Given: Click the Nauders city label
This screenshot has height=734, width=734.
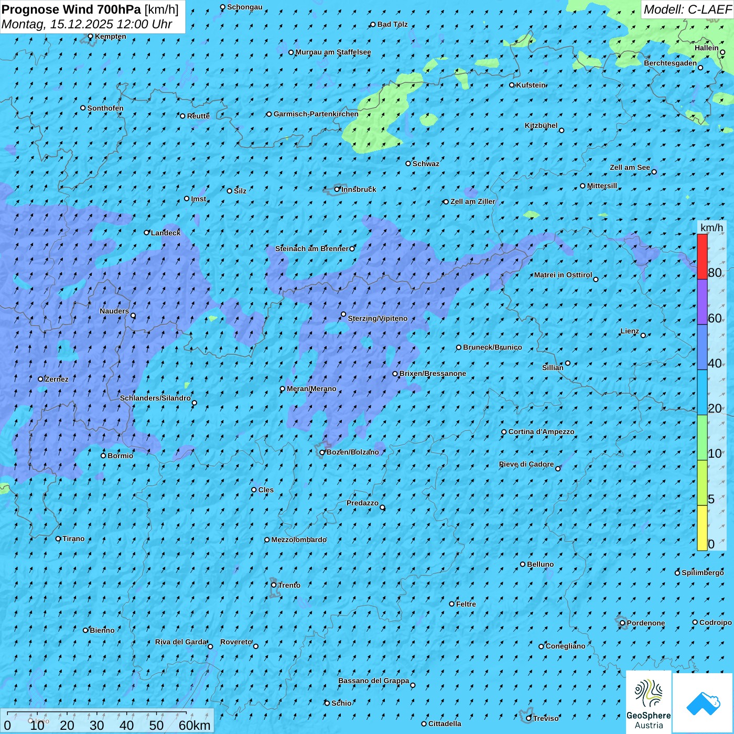Looking at the screenshot, I should (x=114, y=311).
